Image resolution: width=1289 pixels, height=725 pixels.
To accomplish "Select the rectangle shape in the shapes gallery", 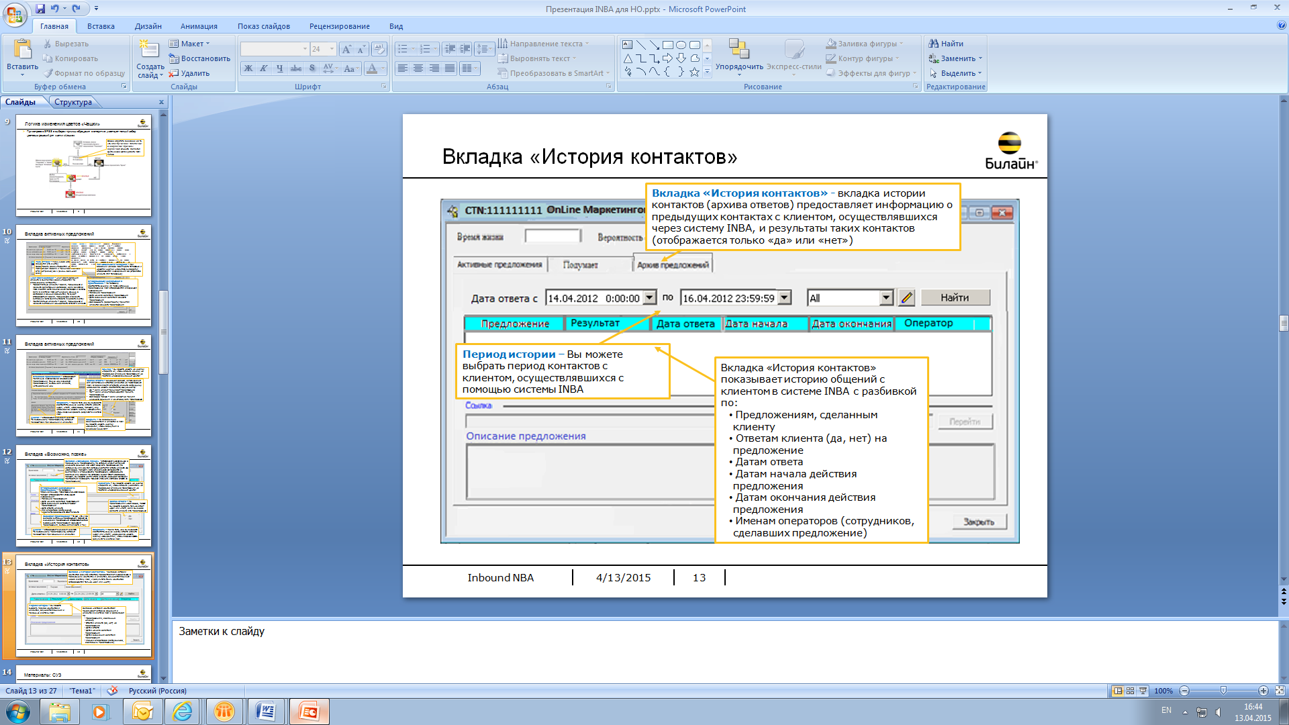I will point(667,45).
